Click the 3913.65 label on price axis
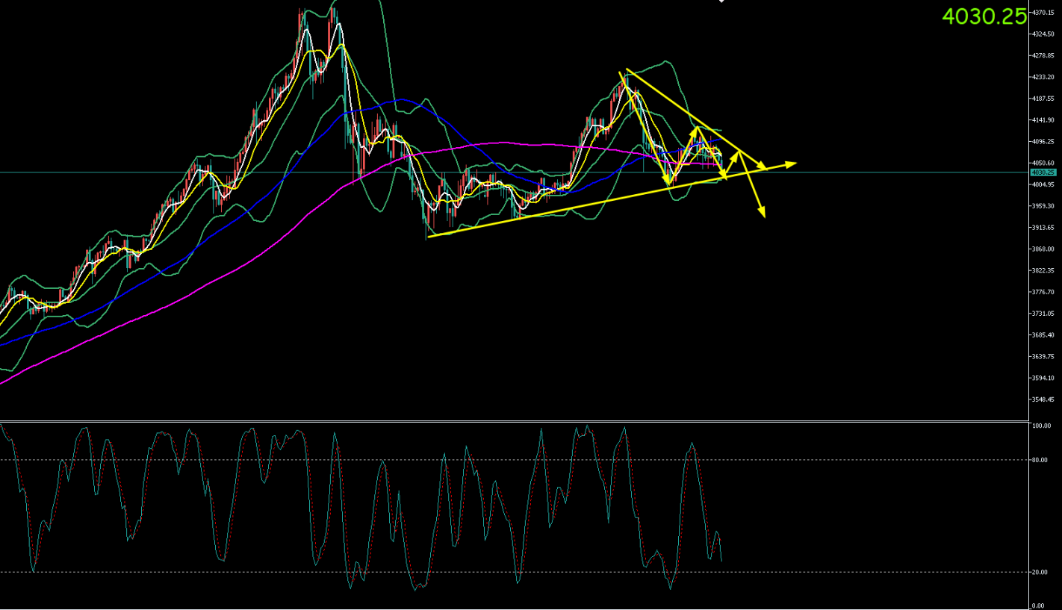1062x610 pixels. point(1042,227)
